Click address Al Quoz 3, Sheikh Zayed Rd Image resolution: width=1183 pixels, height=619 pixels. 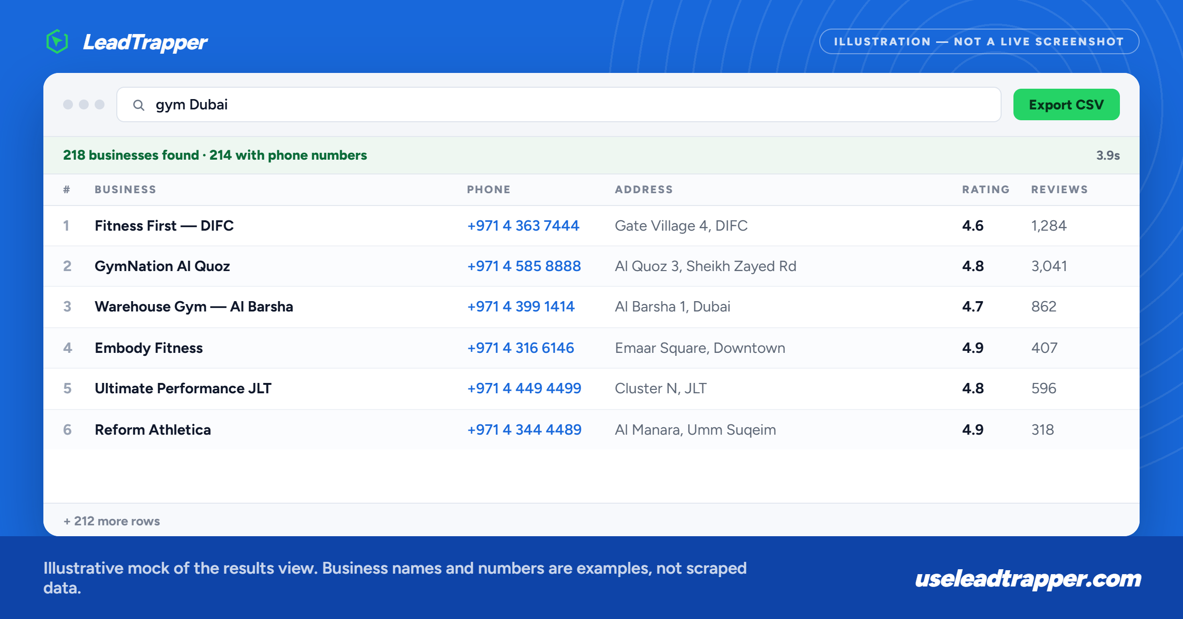click(705, 266)
